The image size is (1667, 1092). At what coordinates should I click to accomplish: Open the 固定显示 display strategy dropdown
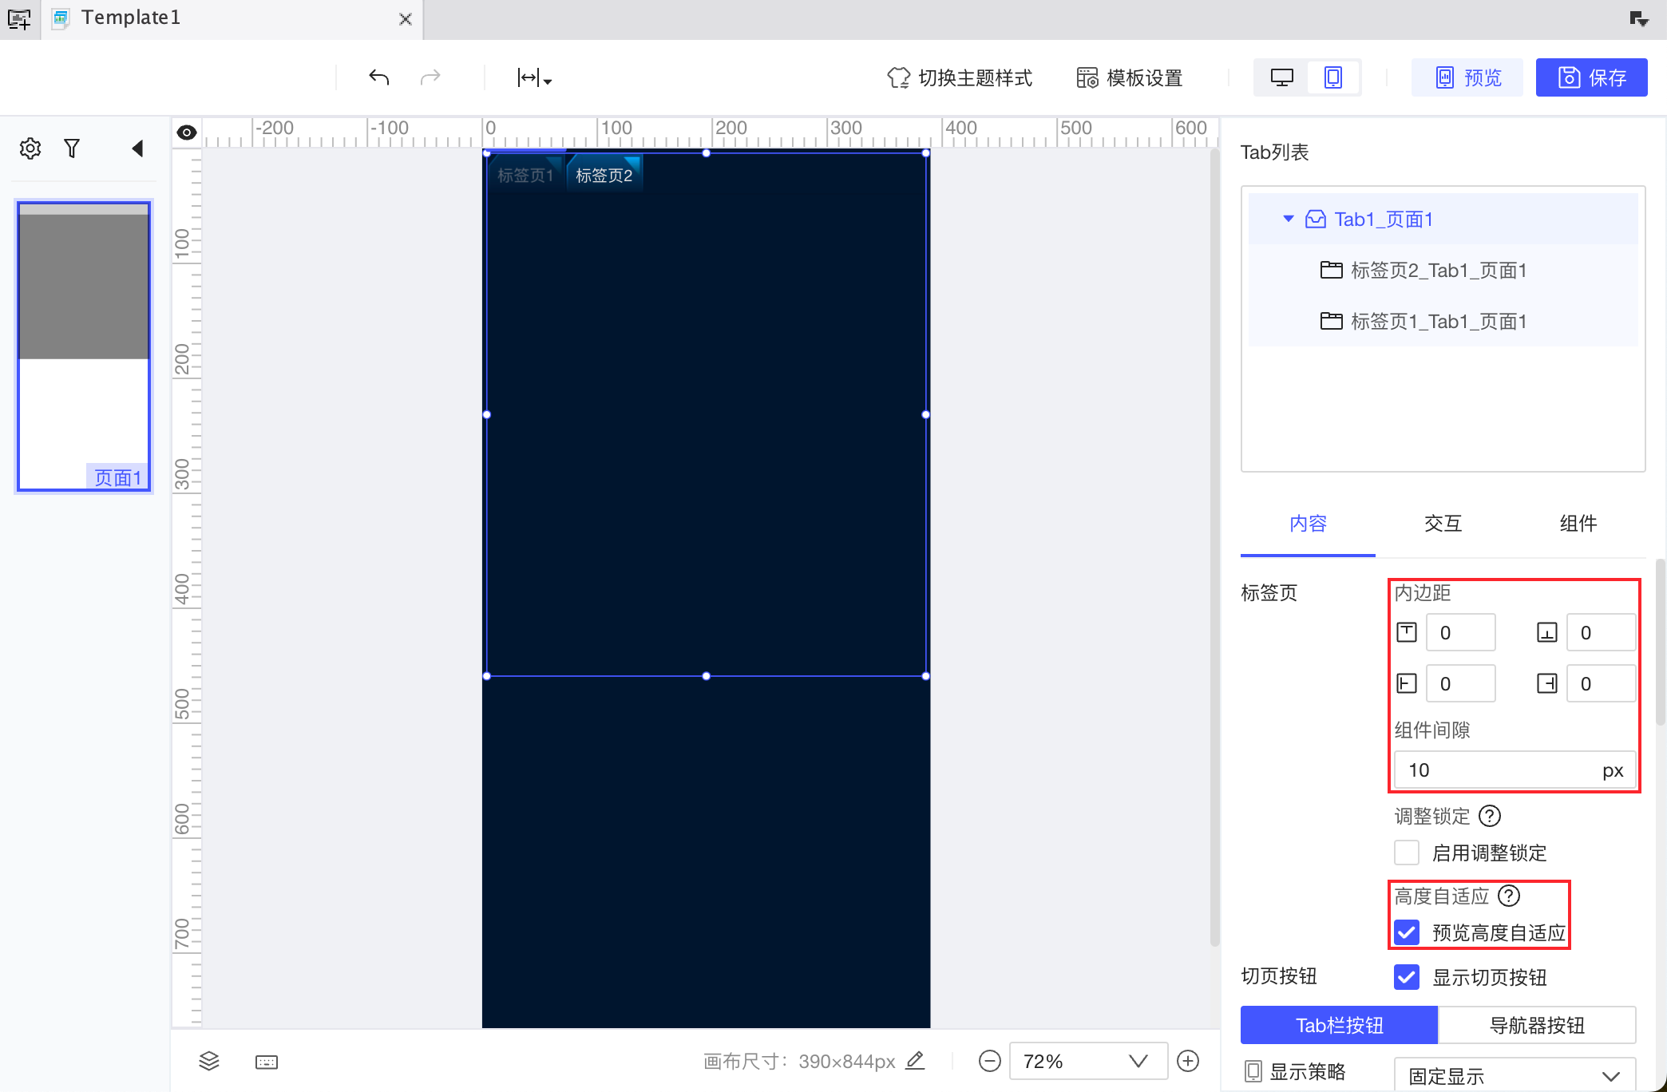point(1515,1075)
